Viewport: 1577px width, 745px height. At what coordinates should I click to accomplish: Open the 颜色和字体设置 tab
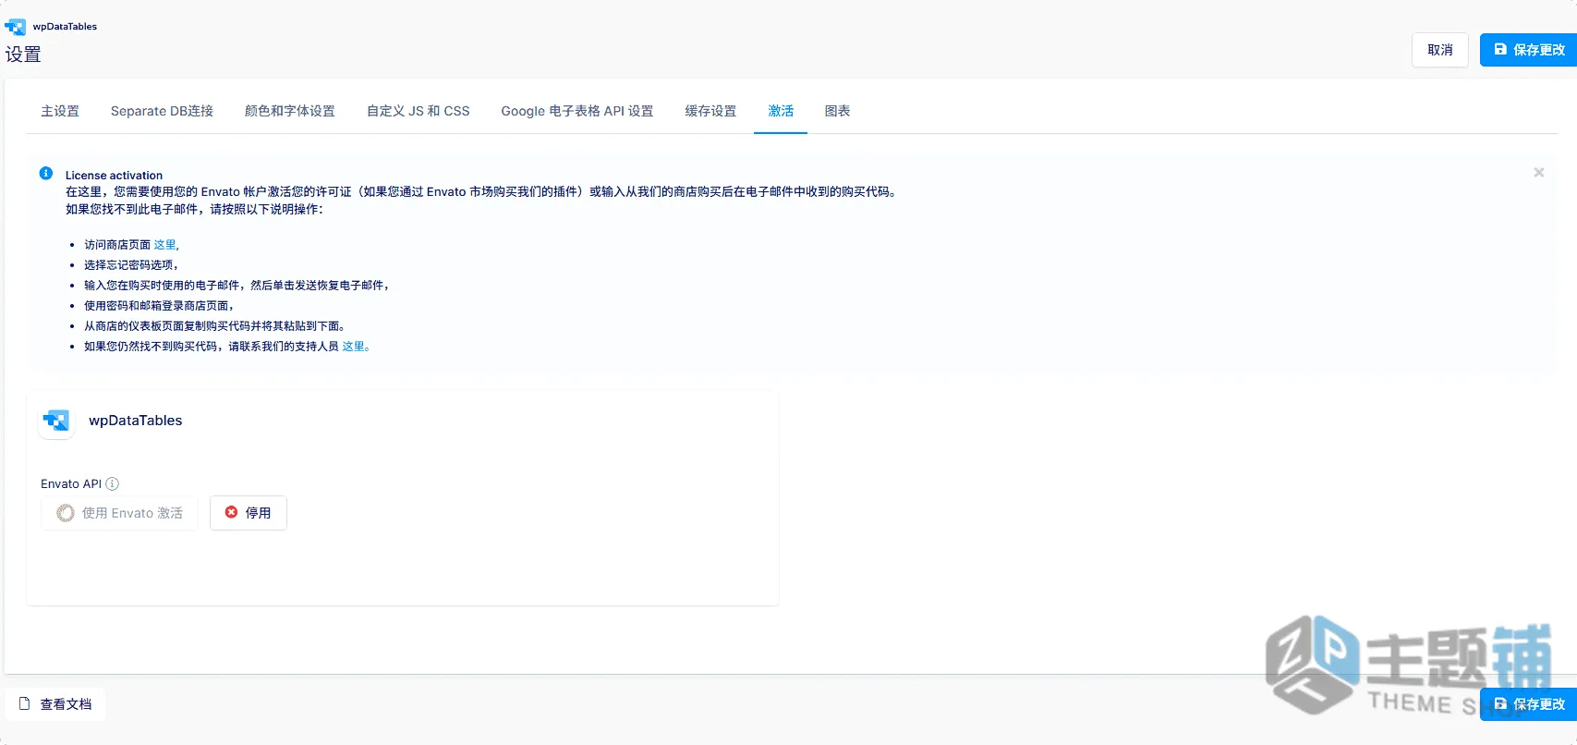point(290,111)
